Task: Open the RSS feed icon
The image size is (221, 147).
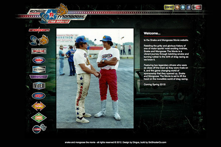Action: [177, 7]
